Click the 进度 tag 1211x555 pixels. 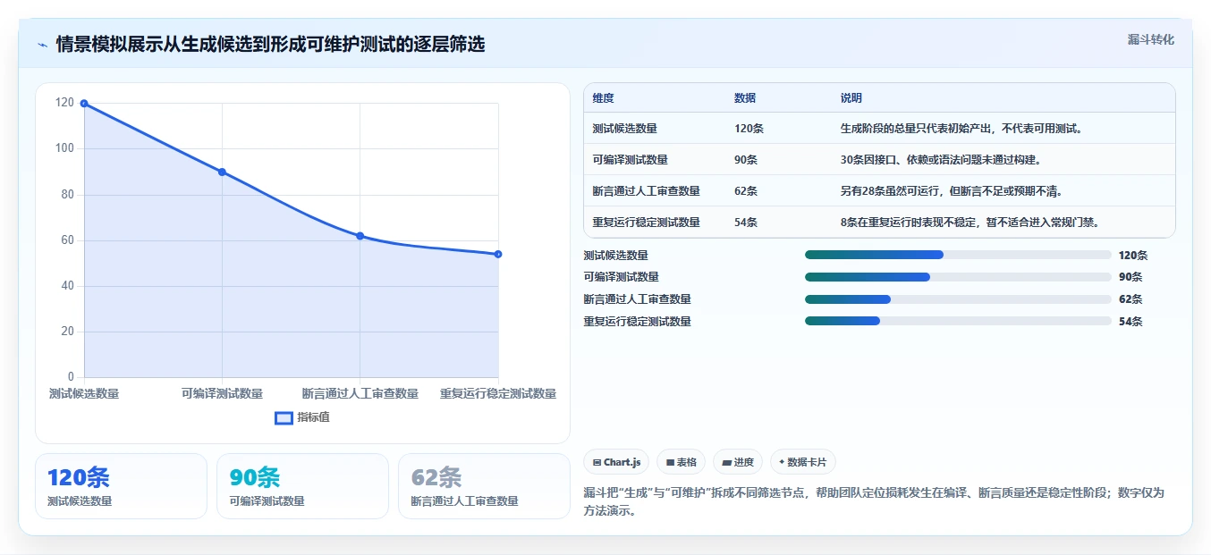coord(738,462)
